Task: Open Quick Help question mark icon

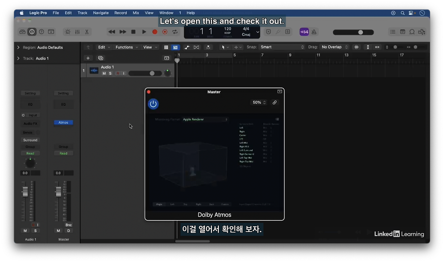Action: point(41,32)
